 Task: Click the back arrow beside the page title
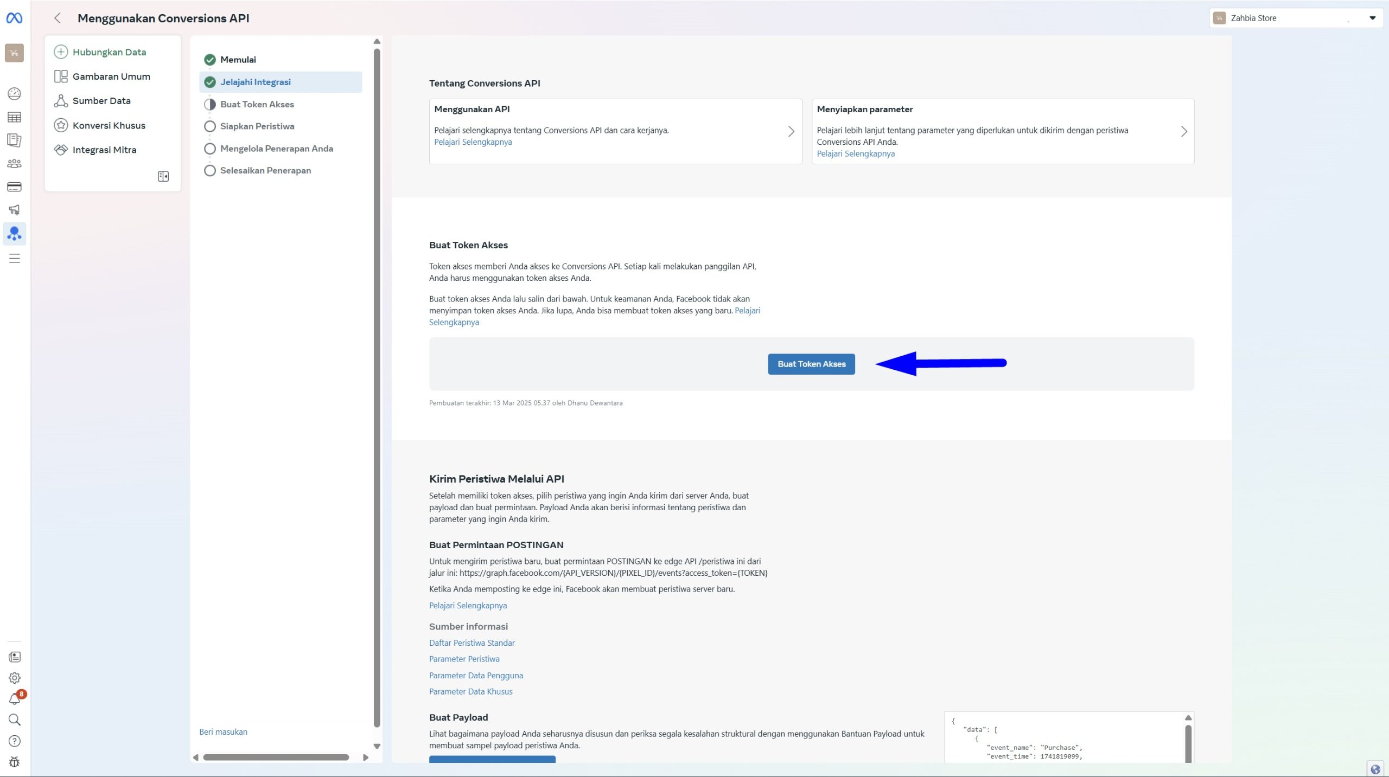pos(58,18)
